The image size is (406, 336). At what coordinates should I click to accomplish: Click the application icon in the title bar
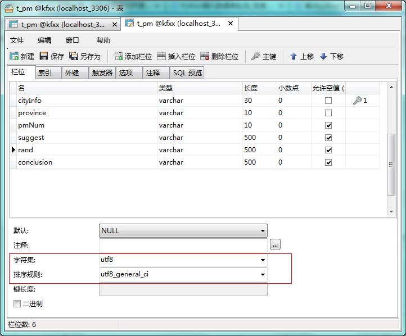9,8
